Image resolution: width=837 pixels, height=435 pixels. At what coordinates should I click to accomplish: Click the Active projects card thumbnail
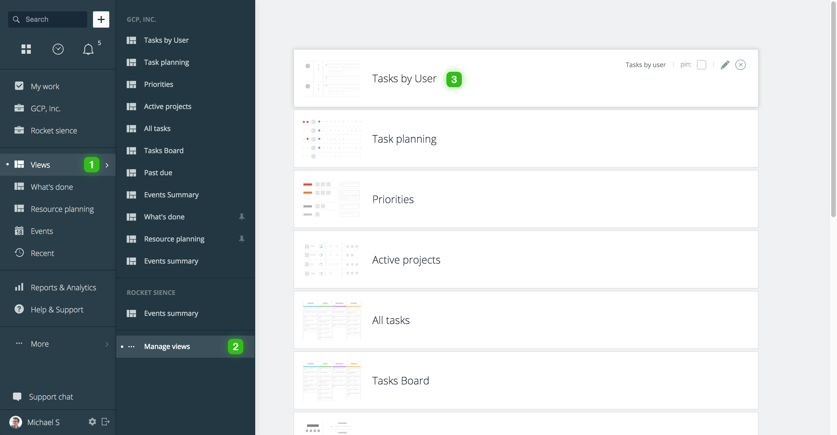[x=332, y=259]
